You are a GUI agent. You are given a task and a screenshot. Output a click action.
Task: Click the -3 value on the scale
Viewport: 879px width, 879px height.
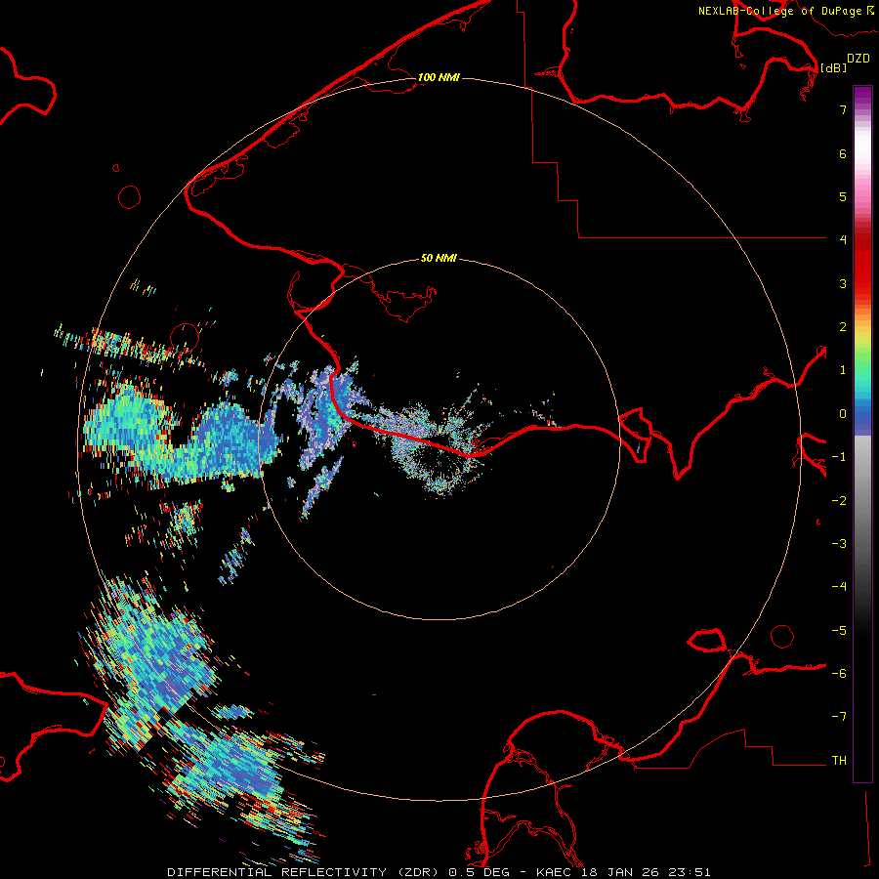click(839, 544)
